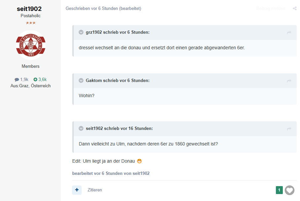Jump to grz1902's original post via the arrow

tap(289, 33)
